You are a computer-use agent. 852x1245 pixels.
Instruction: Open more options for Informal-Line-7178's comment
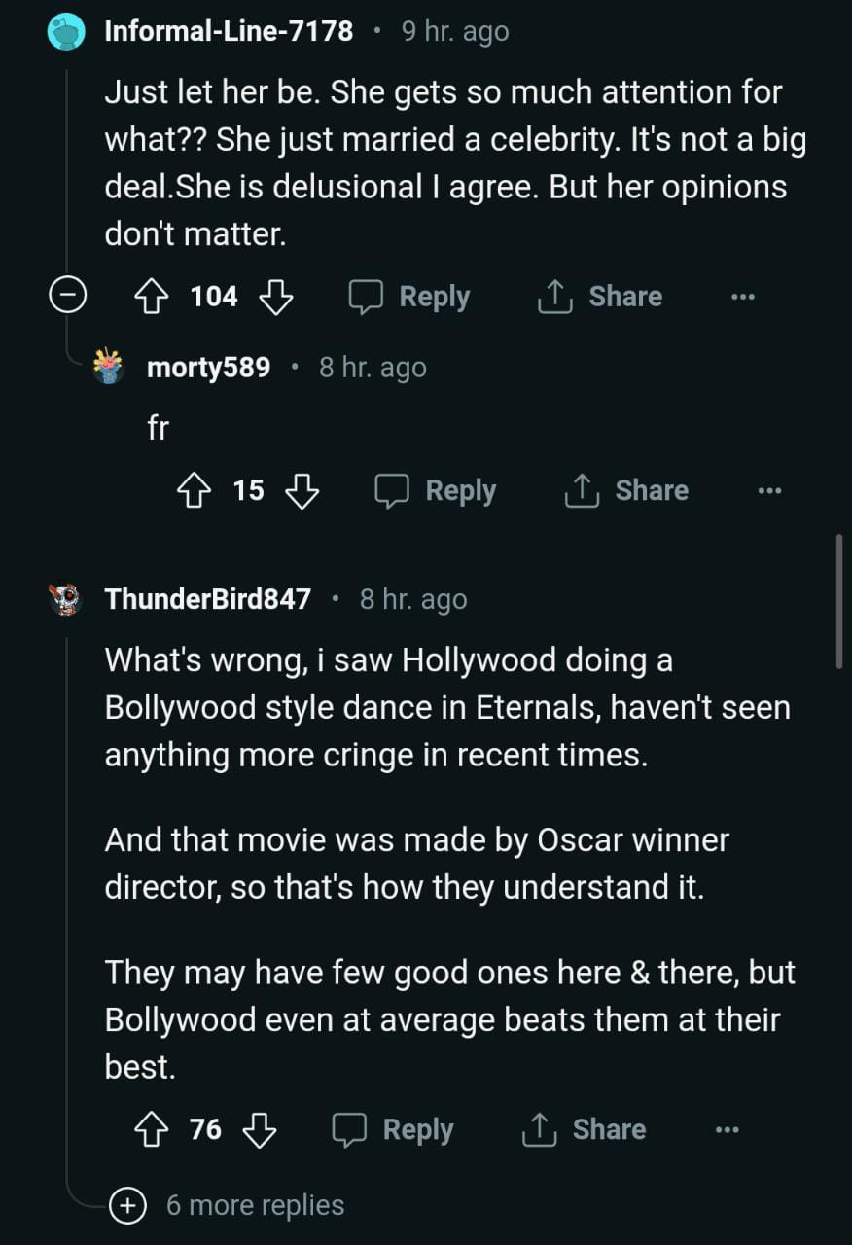tap(742, 297)
